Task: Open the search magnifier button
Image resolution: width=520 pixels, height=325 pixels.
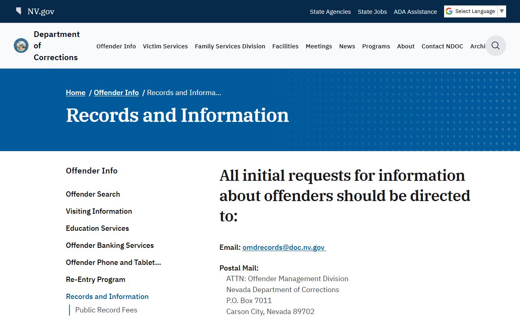Action: (x=496, y=45)
